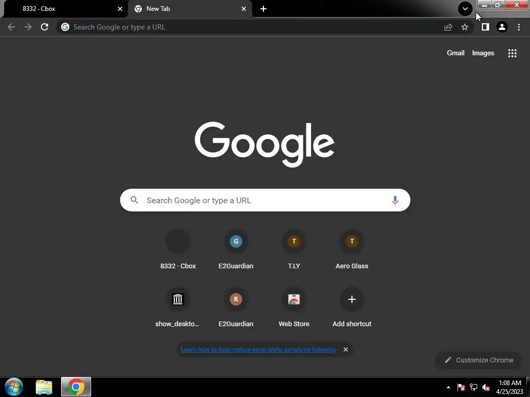Open the profile avatar menu
530x397 pixels.
[502, 27]
